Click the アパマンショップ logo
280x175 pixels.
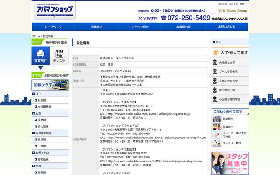pos(55,10)
